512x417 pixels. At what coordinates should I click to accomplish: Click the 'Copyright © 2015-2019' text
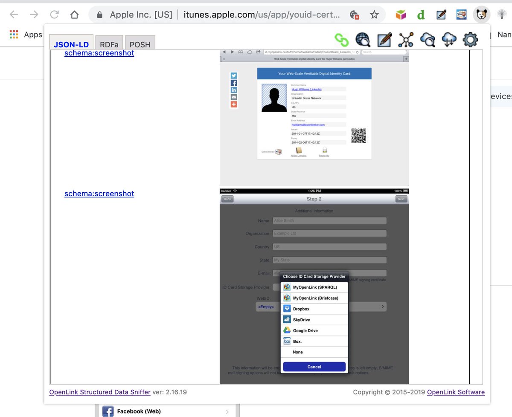(x=389, y=392)
